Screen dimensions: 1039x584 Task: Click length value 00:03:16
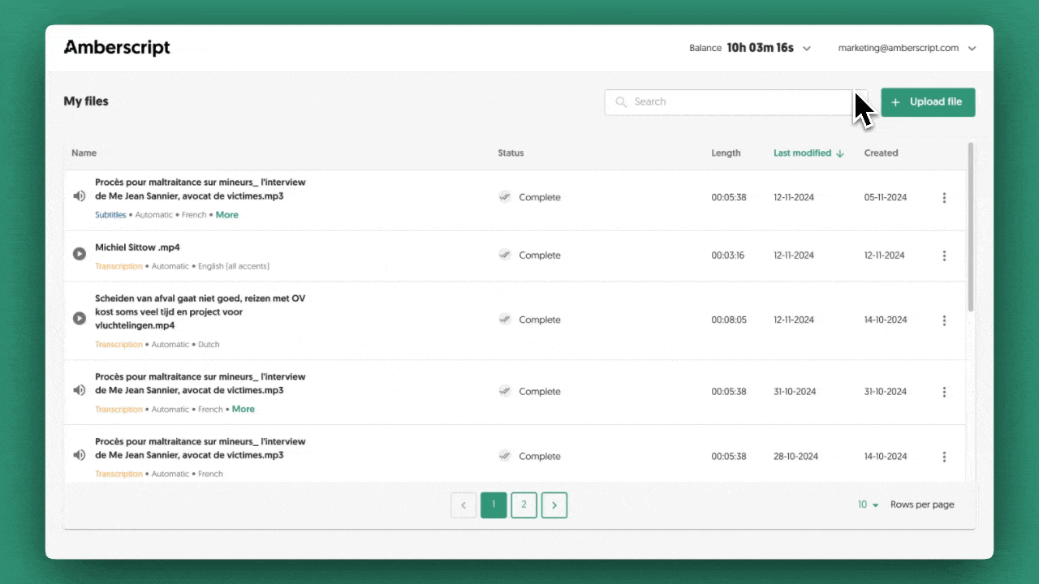coord(729,255)
